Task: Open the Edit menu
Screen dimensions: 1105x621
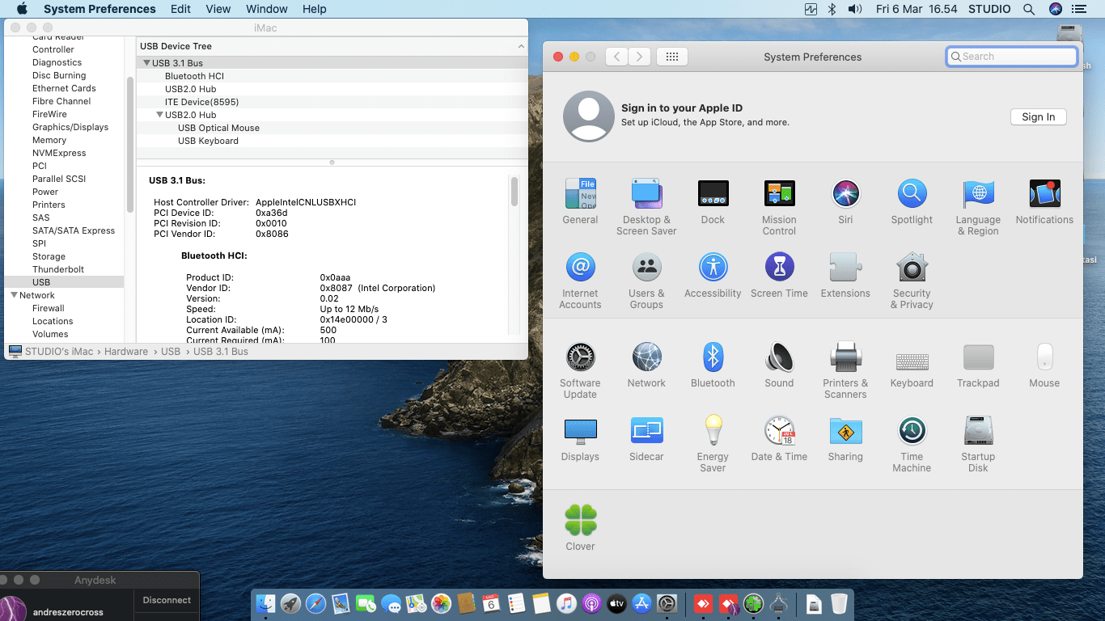Action: pyautogui.click(x=181, y=9)
